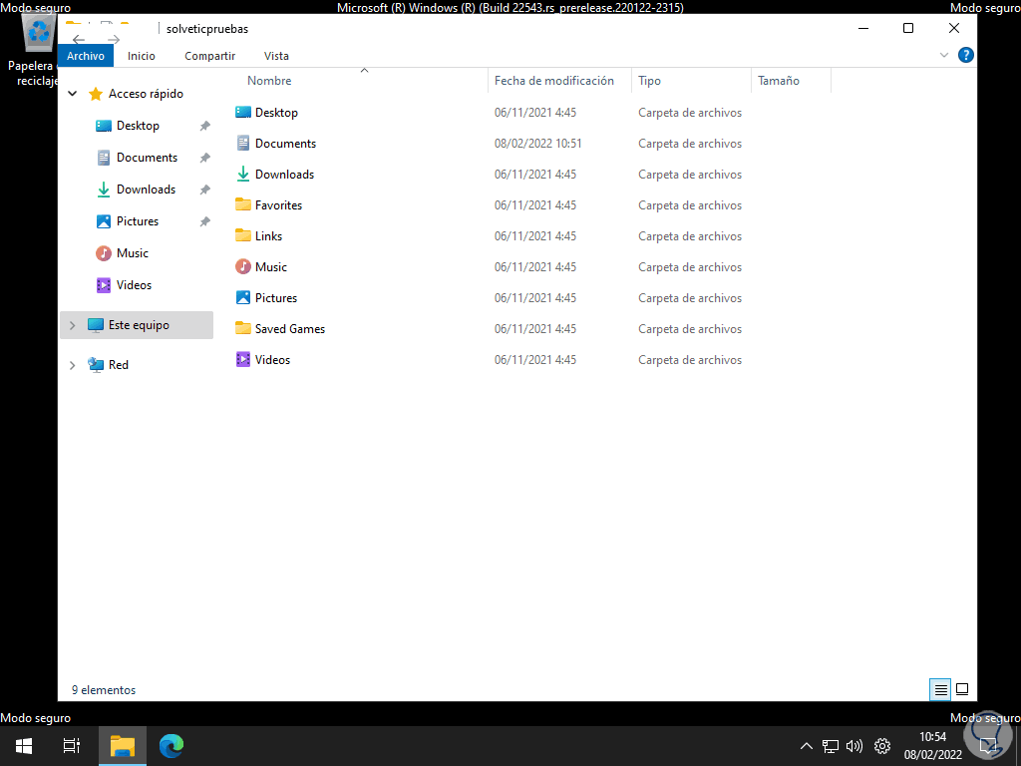This screenshot has height=766, width=1021.
Task: Expand the Este equipo node
Action: point(72,325)
